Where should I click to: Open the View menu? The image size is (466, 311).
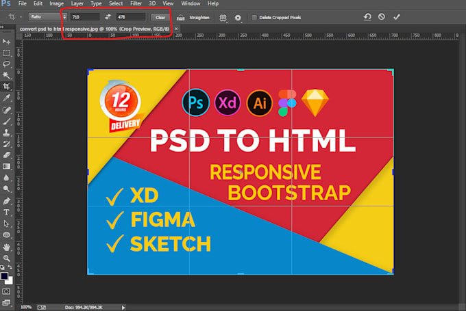[168, 3]
